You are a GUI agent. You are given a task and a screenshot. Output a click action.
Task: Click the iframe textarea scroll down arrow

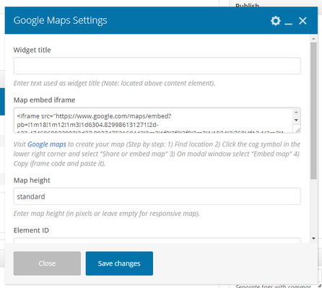(x=296, y=120)
